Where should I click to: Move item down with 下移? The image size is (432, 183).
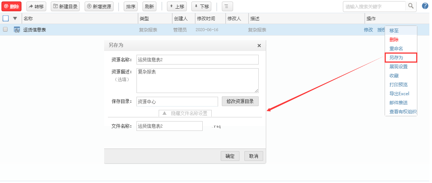click(201, 6)
